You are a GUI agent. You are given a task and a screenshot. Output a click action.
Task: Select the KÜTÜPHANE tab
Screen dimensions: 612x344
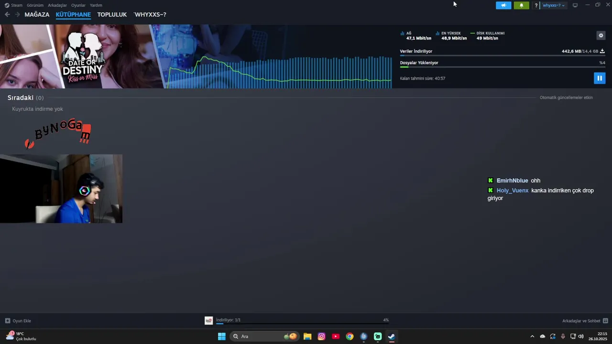pos(73,14)
